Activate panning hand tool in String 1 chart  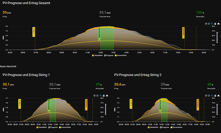coord(103,96)
